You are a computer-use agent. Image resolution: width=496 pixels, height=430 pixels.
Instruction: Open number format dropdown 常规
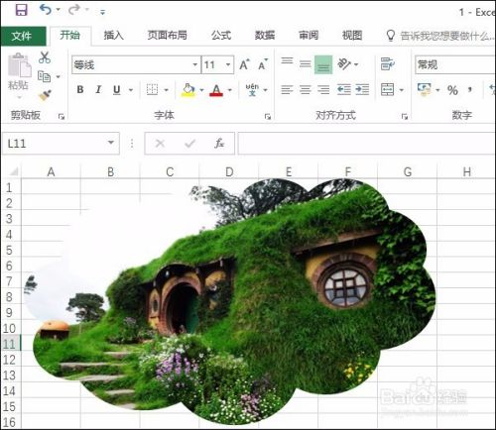coord(455,64)
